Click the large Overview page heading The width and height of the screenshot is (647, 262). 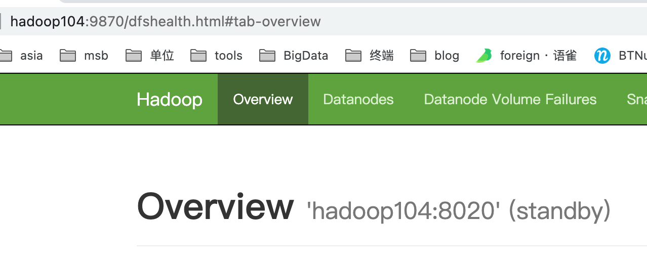pyautogui.click(x=215, y=207)
